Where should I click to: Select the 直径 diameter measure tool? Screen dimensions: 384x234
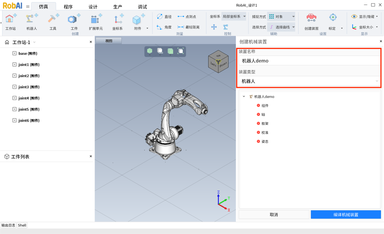tap(164, 17)
